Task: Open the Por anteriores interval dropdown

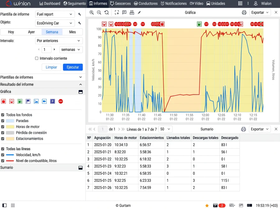Action: click(x=59, y=41)
